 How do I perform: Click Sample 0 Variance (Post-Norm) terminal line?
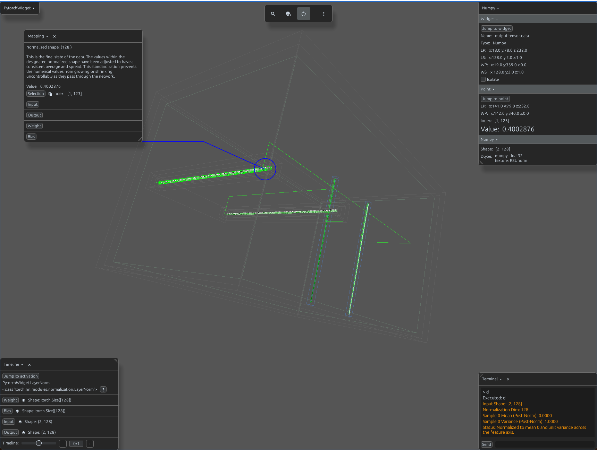pos(520,422)
